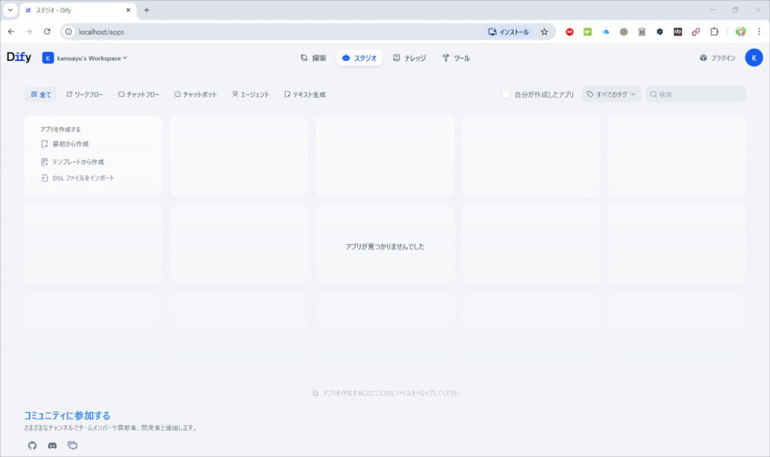The height and width of the screenshot is (457, 770).
Task: Expand the 'すべてのタグ' tag filter
Action: pyautogui.click(x=611, y=95)
